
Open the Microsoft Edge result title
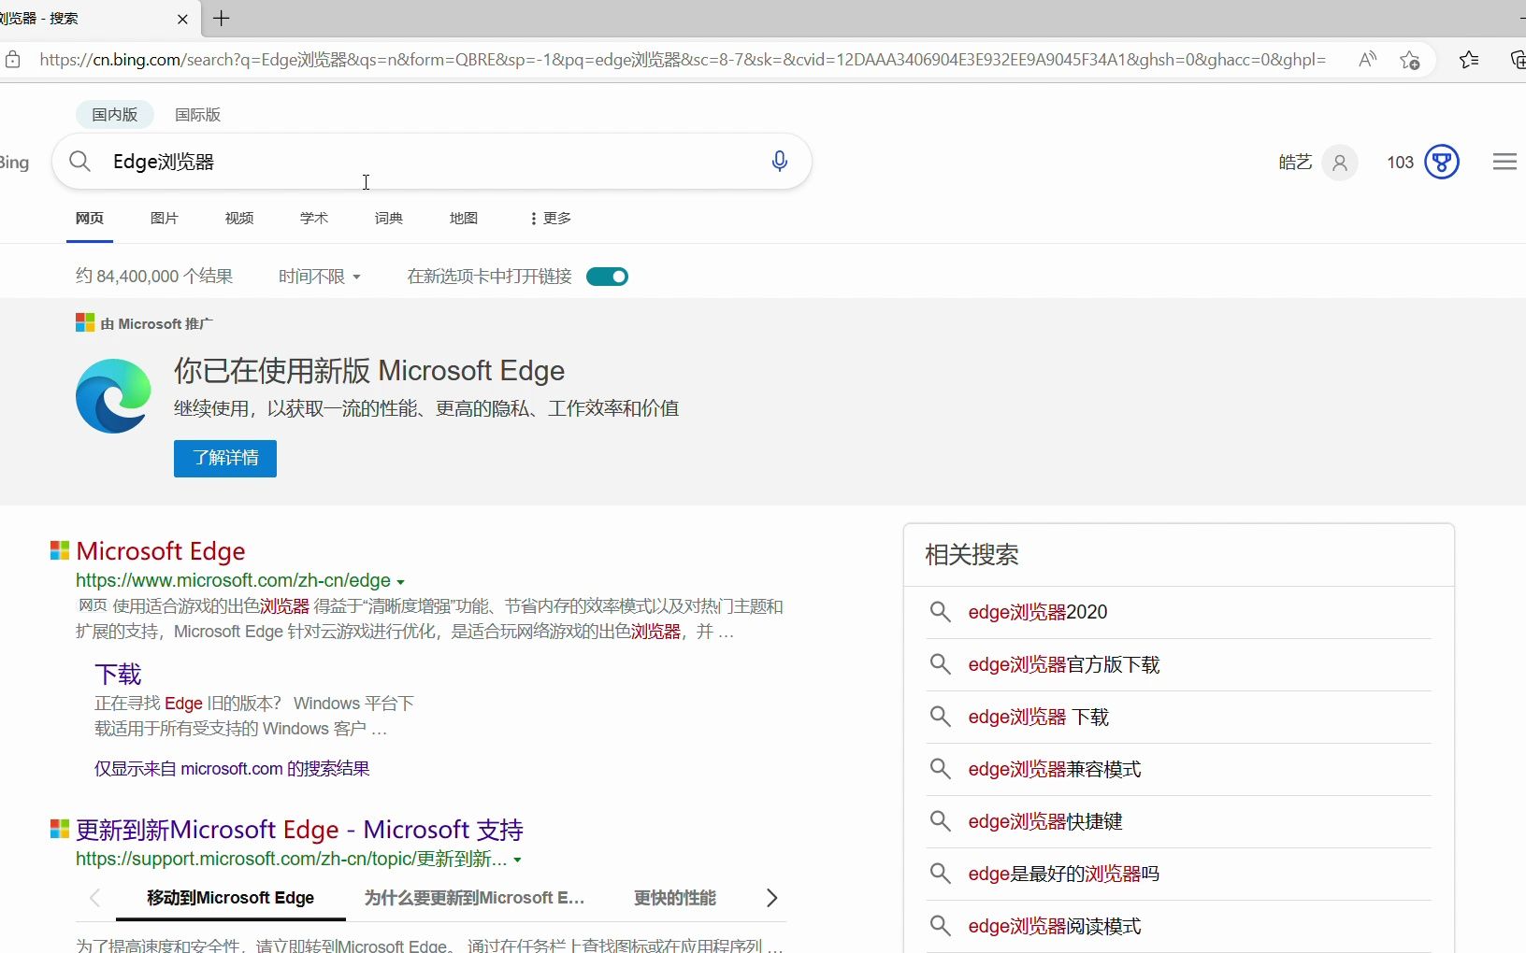(161, 551)
